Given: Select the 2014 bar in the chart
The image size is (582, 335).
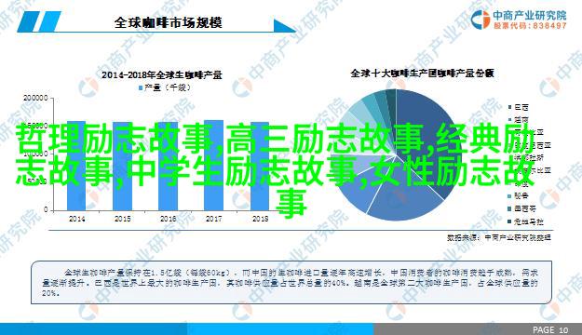Looking at the screenshot, I should 76,166.
